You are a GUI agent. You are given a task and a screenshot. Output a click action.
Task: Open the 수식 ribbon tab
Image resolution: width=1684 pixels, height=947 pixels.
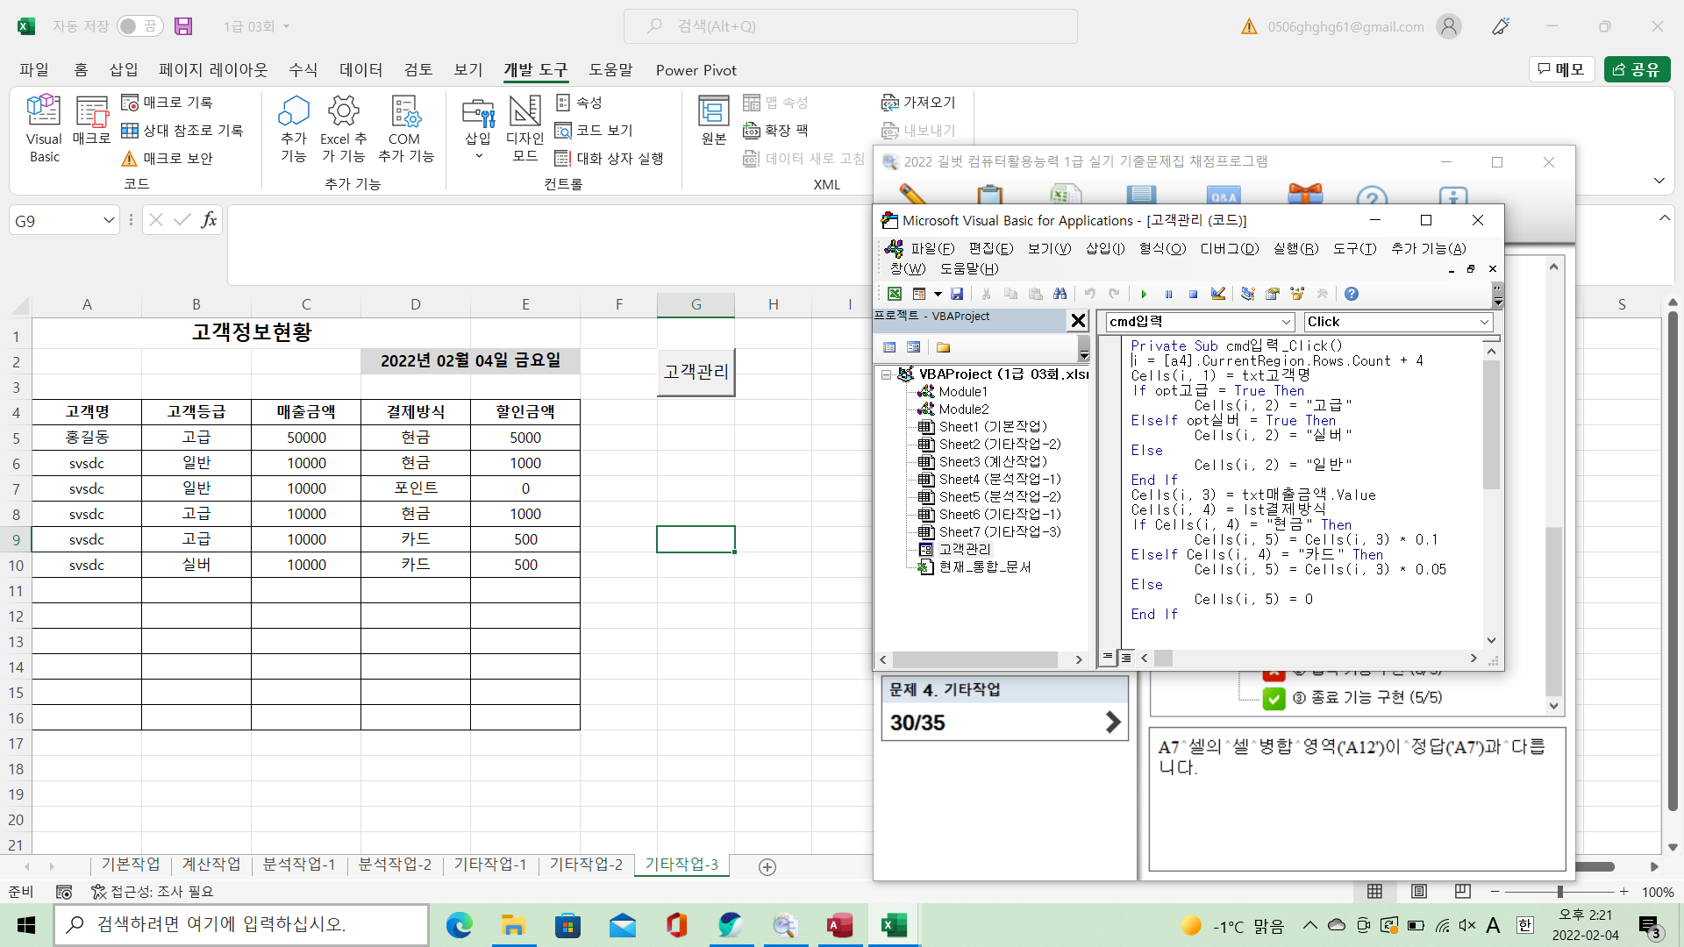(303, 70)
